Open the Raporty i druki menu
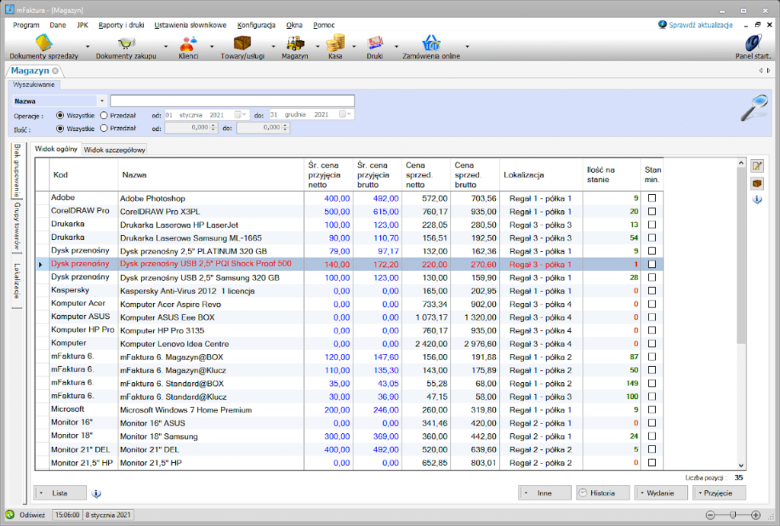The image size is (780, 526). click(121, 25)
